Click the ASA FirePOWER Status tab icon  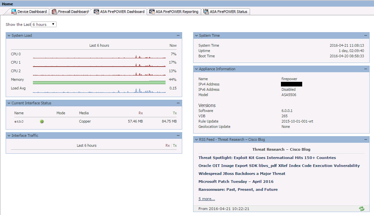(x=205, y=11)
